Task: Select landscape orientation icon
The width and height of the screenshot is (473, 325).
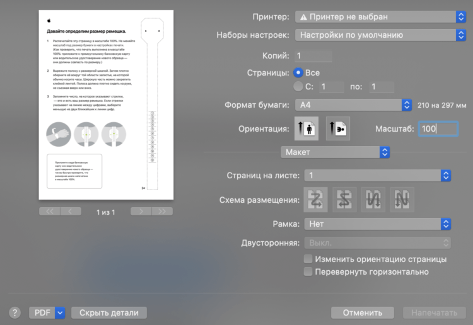Action: pos(338,128)
